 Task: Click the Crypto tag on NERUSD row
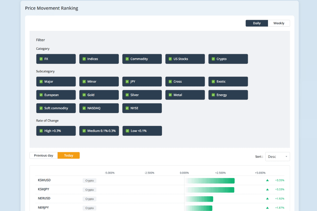pyautogui.click(x=89, y=199)
